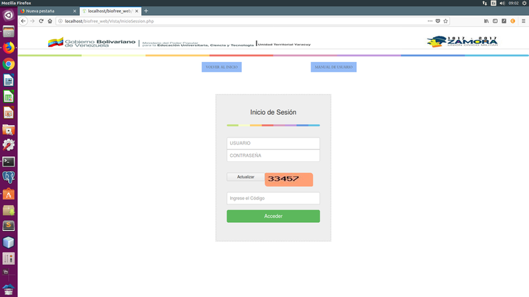
Task: Reload the current page
Action: pos(41,21)
